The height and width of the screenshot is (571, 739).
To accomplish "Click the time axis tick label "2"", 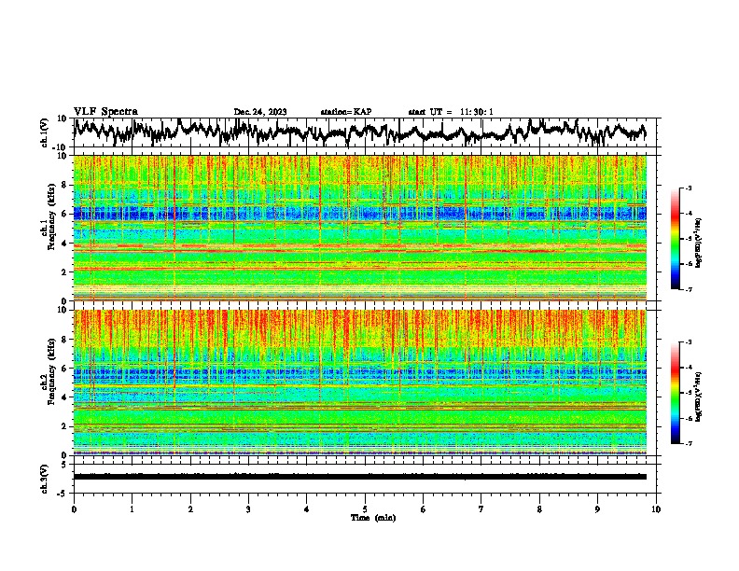I will (x=190, y=509).
